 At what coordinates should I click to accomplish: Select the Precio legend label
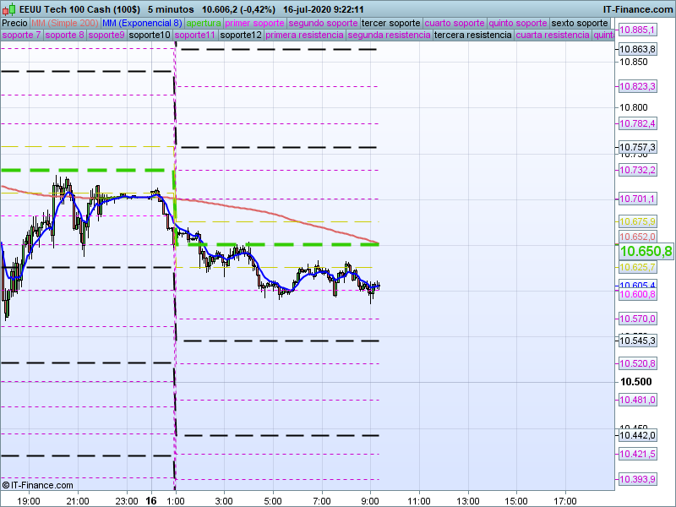point(14,23)
